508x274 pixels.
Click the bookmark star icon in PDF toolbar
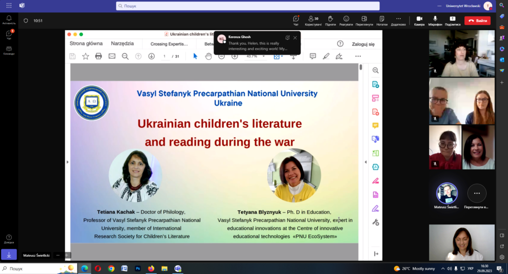tap(85, 56)
